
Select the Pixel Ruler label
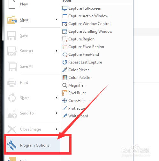click(x=77, y=93)
